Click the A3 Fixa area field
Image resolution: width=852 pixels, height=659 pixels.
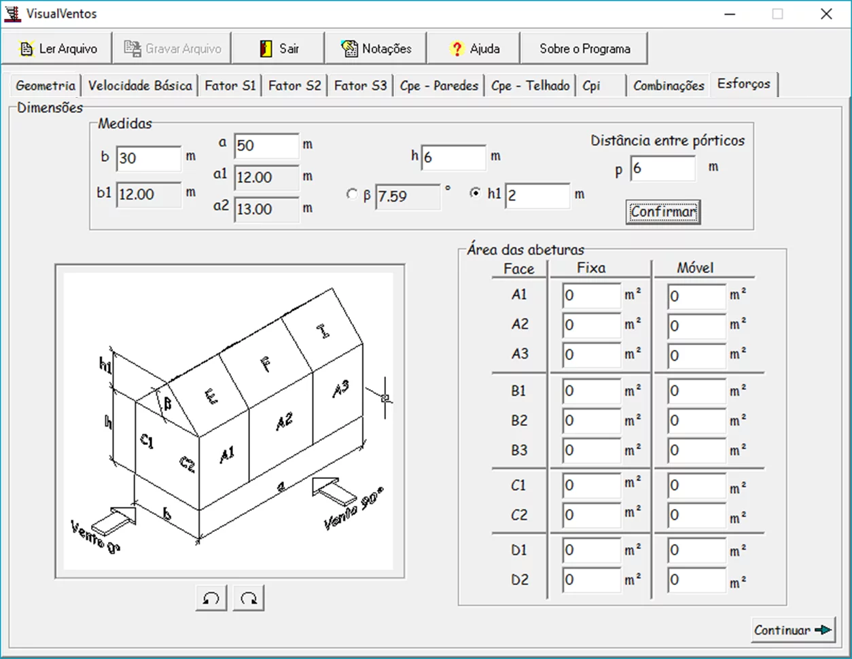(x=592, y=355)
